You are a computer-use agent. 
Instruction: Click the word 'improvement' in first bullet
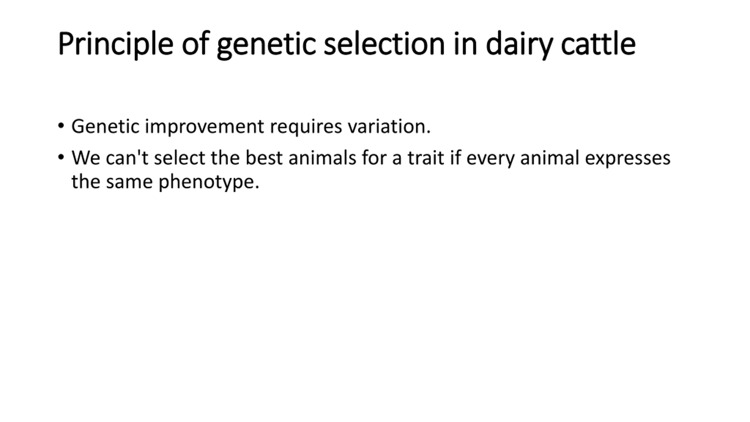[204, 127]
